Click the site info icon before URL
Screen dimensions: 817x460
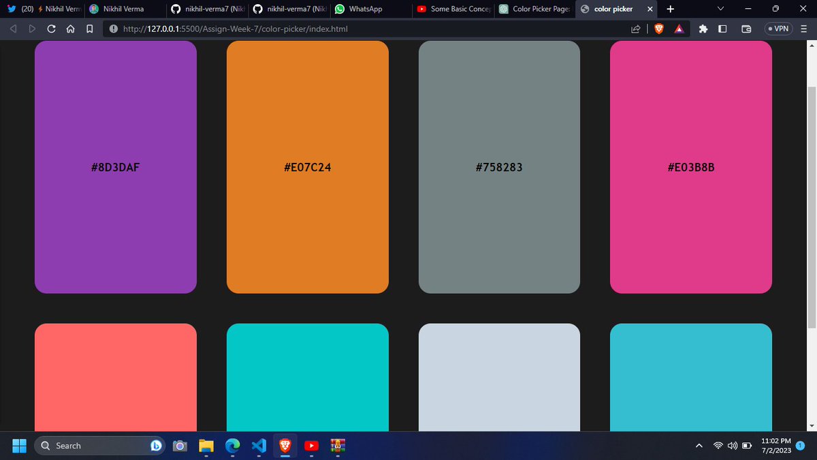[113, 29]
